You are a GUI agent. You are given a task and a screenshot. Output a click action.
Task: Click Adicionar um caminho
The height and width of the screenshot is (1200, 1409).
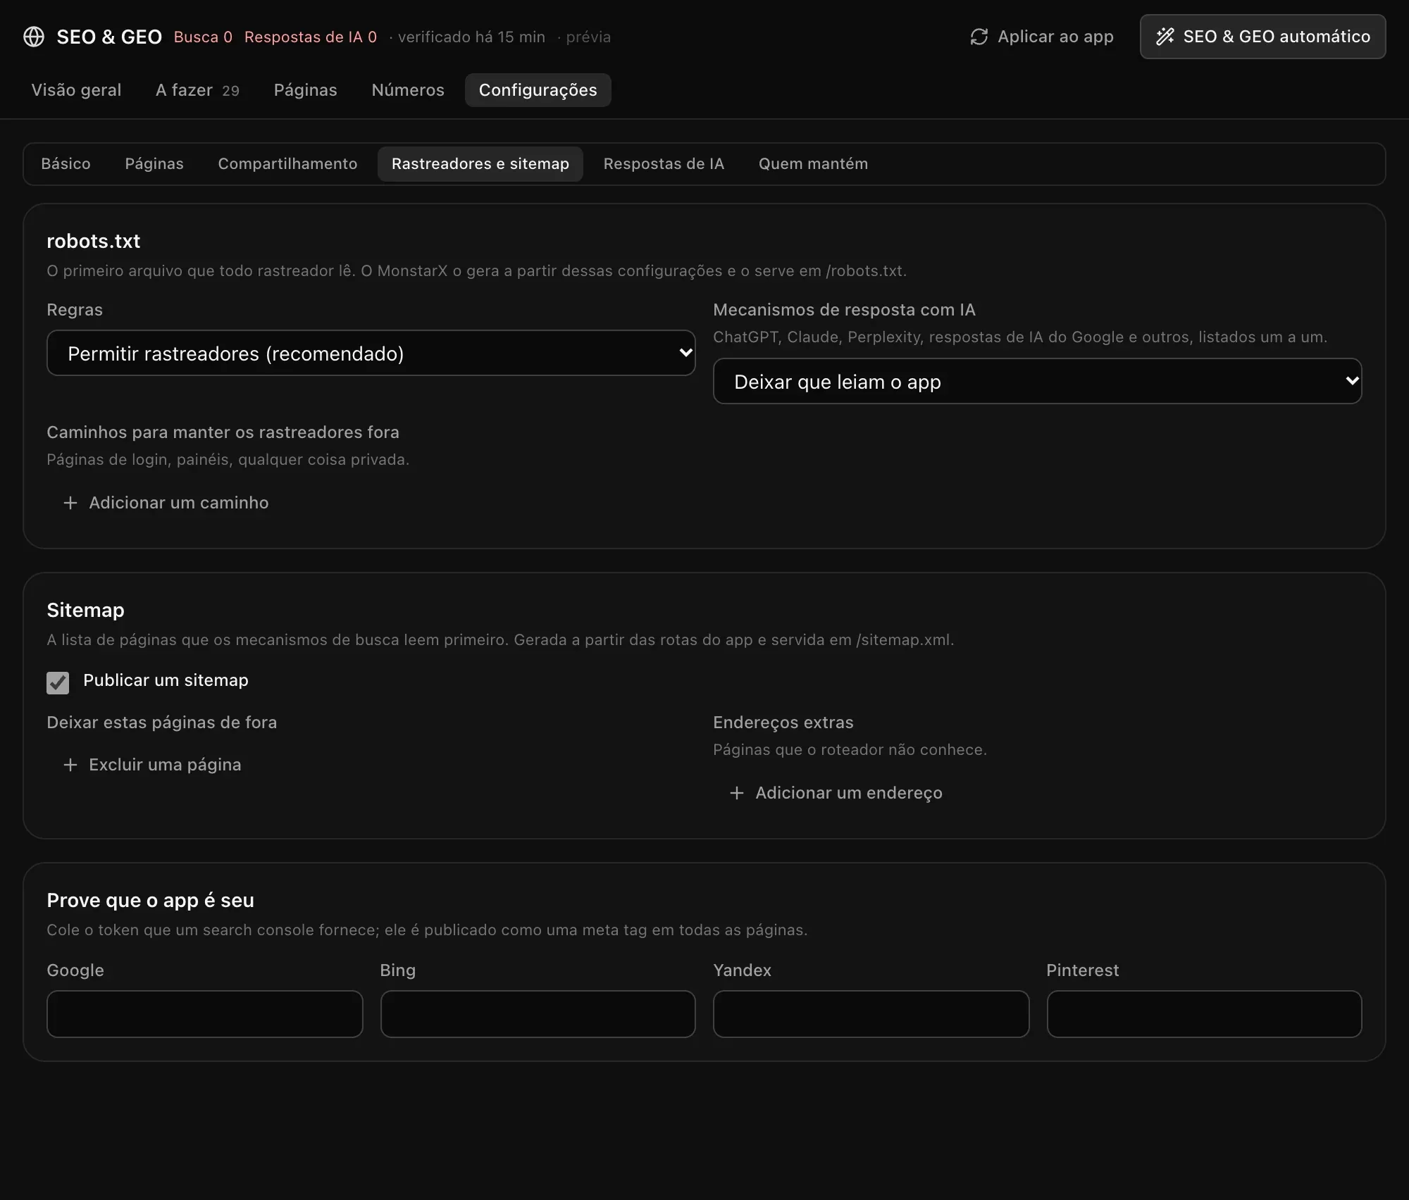[166, 503]
